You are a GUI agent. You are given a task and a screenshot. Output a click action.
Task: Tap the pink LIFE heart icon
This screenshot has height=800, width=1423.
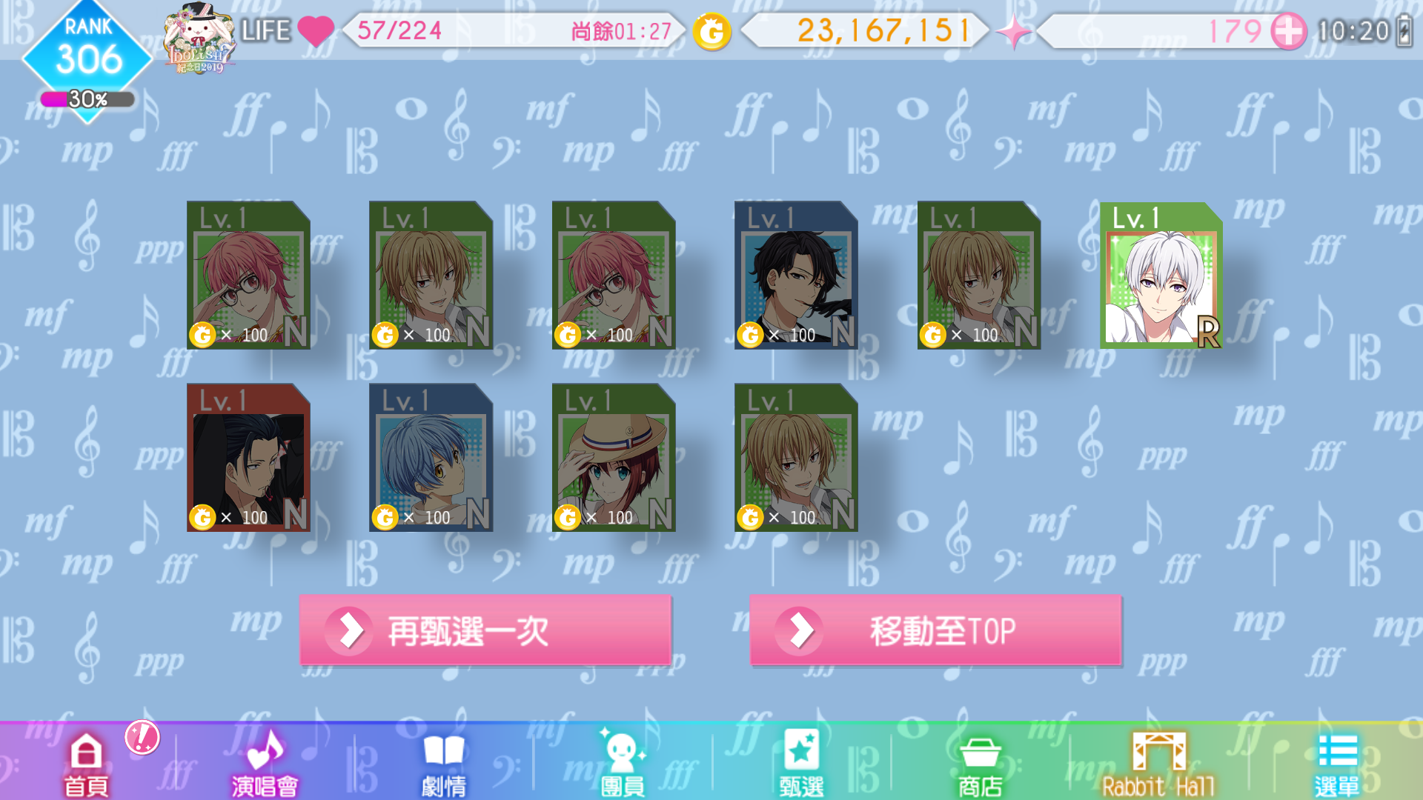[x=316, y=31]
